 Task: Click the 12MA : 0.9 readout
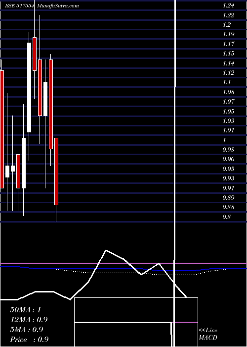point(29,320)
